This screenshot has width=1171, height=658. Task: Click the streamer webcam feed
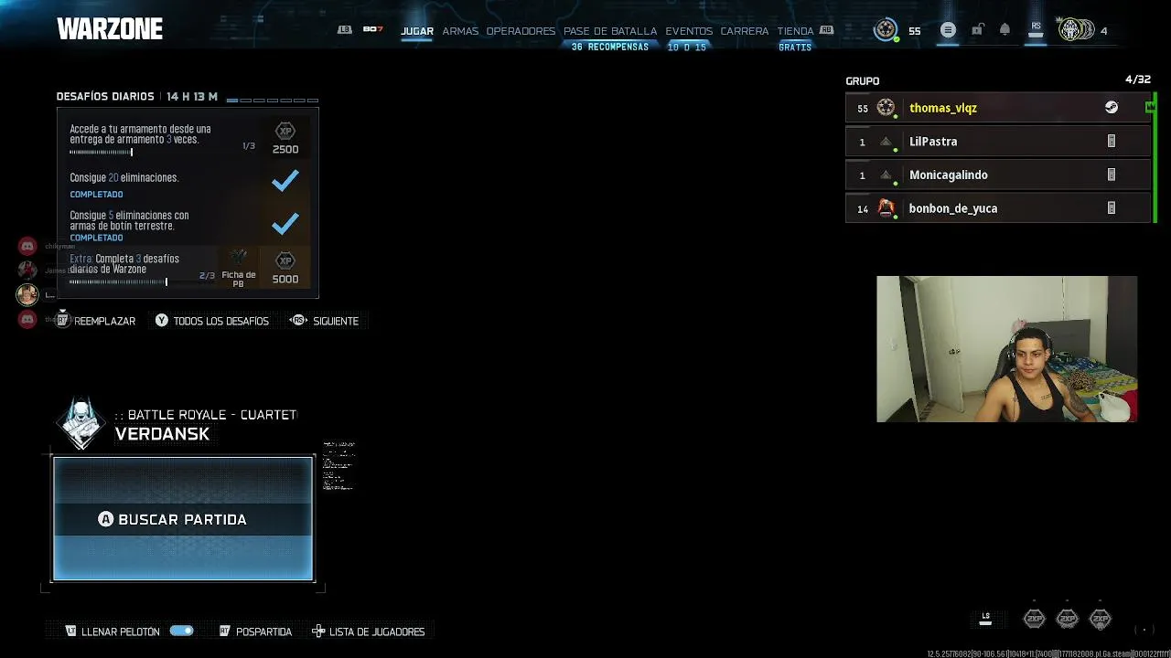click(1006, 349)
